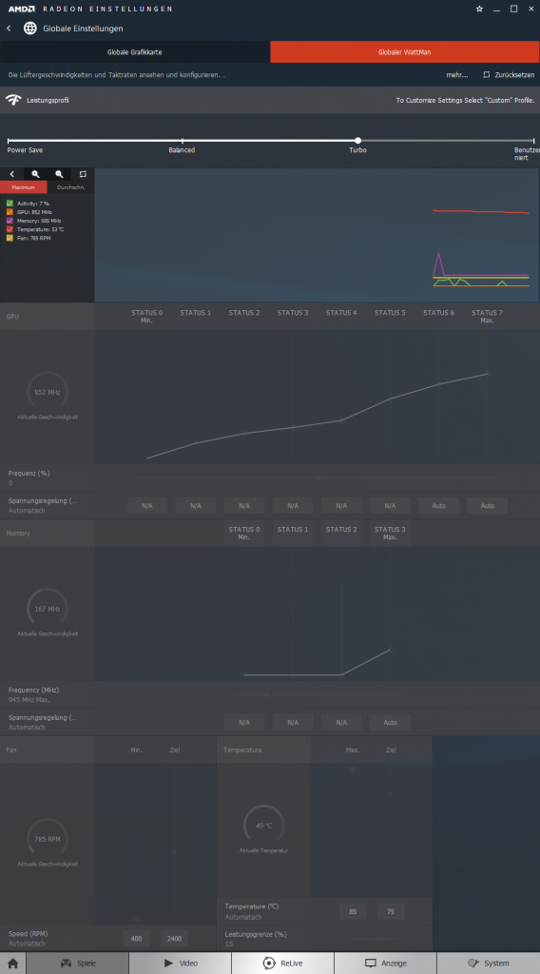Open the System section
Viewport: 540px width, 974px height.
point(489,964)
